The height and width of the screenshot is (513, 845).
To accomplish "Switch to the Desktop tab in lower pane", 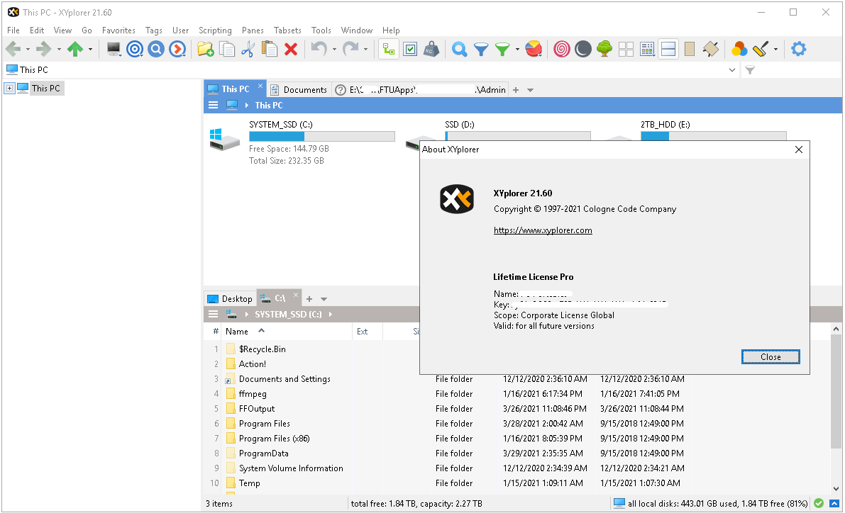I will pos(230,299).
